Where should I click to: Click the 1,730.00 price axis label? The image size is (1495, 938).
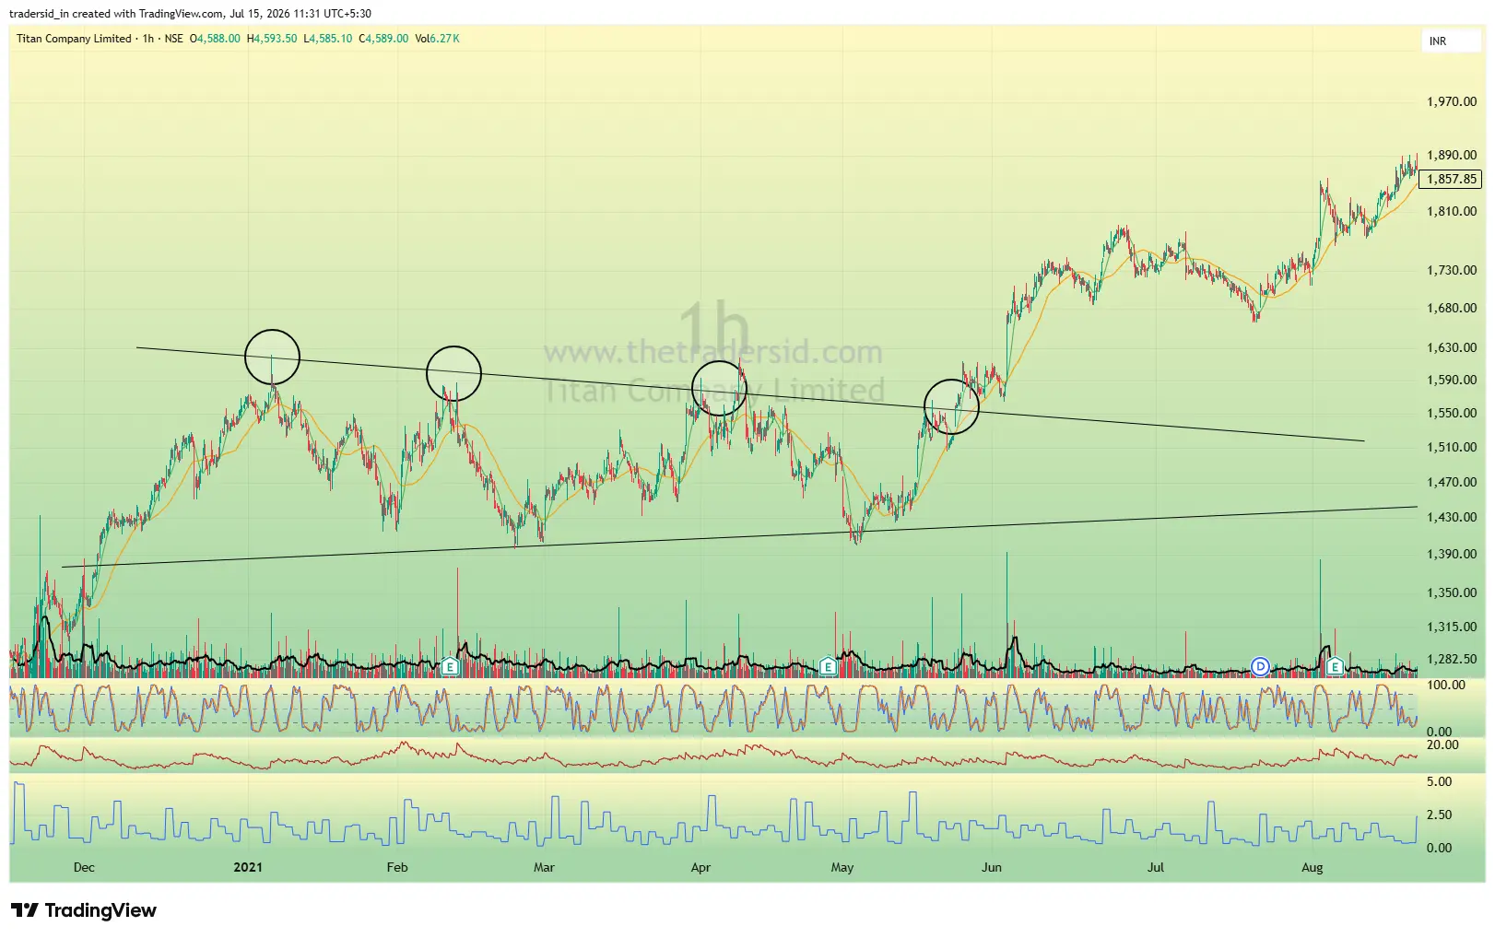1452,270
